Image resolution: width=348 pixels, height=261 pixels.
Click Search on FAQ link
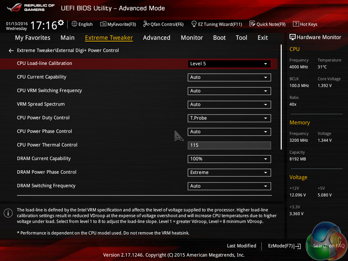point(329,246)
